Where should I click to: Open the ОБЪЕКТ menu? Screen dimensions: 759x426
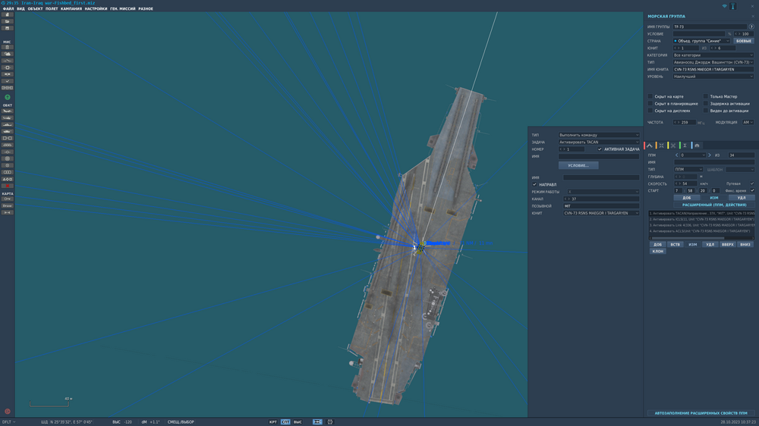coord(35,8)
